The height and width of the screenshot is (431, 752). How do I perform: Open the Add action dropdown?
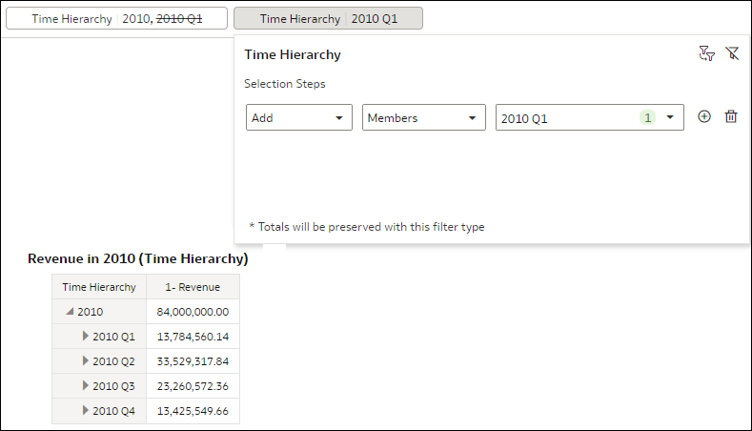(299, 117)
